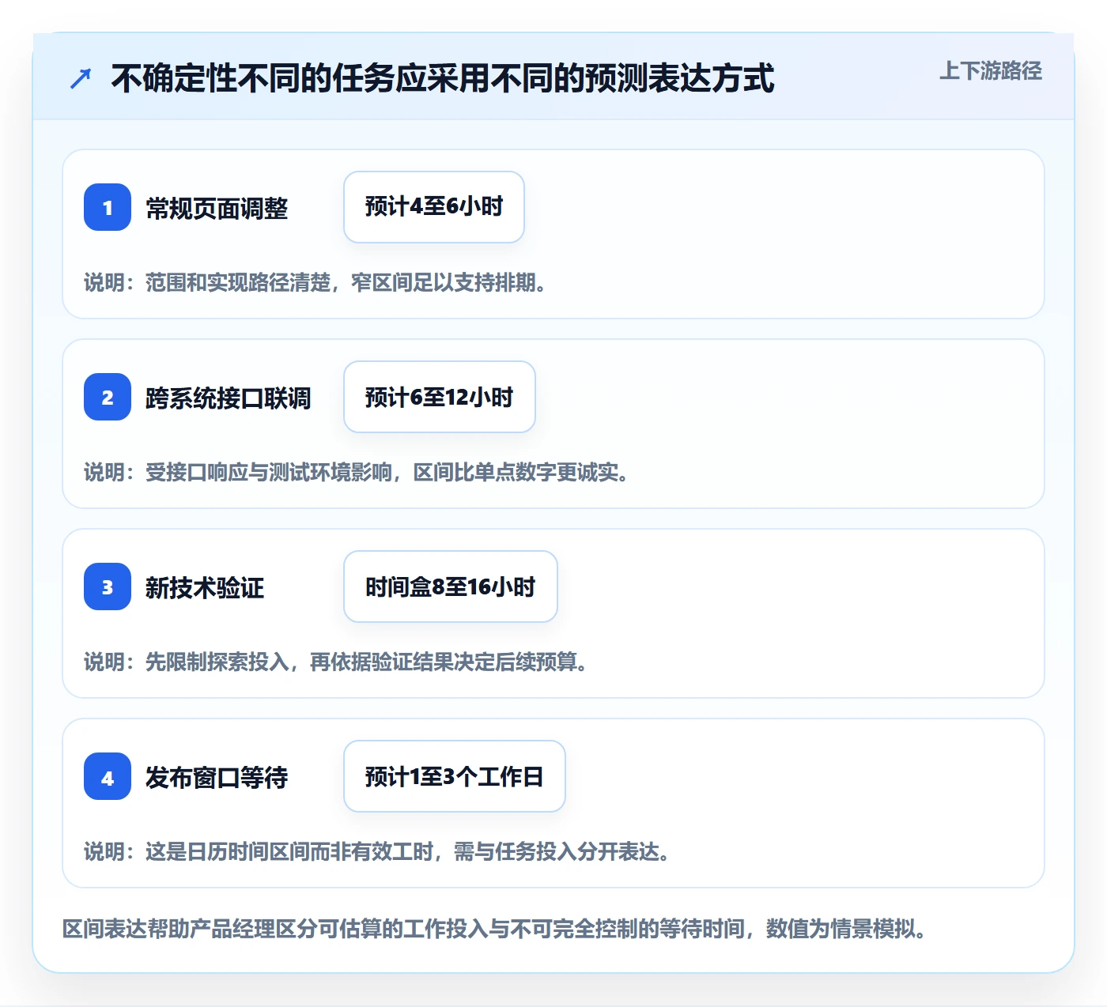Select the number 4 badge for 发布窗口等待

(108, 776)
